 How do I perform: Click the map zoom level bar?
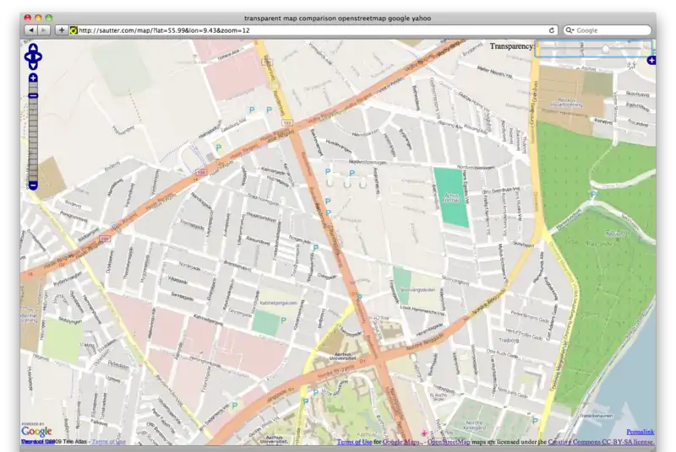coord(33,135)
